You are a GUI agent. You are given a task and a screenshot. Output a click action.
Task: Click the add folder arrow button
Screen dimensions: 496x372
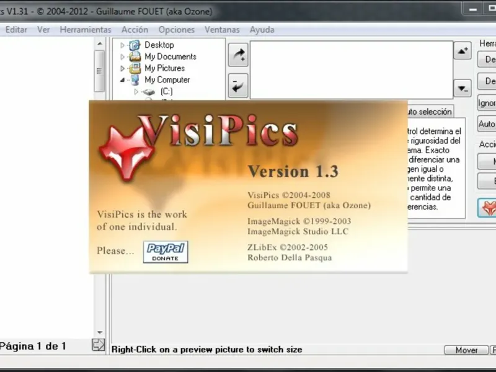[x=238, y=55]
